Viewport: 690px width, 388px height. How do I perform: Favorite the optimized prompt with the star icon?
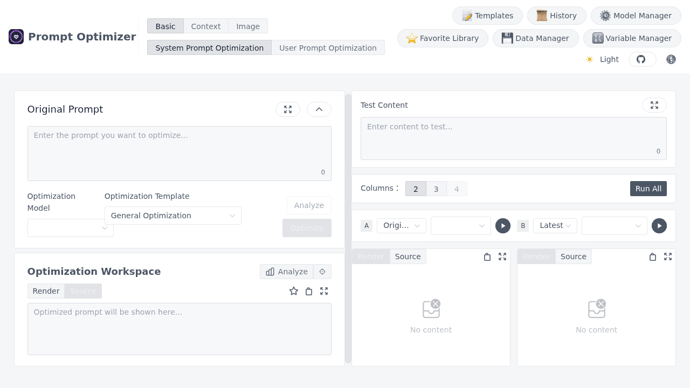click(294, 291)
